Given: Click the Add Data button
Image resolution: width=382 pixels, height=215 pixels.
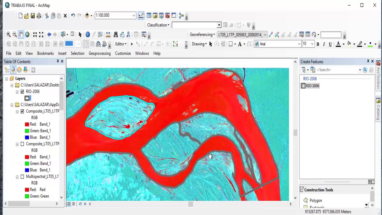Looking at the screenshot, I should pyautogui.click(x=87, y=16).
